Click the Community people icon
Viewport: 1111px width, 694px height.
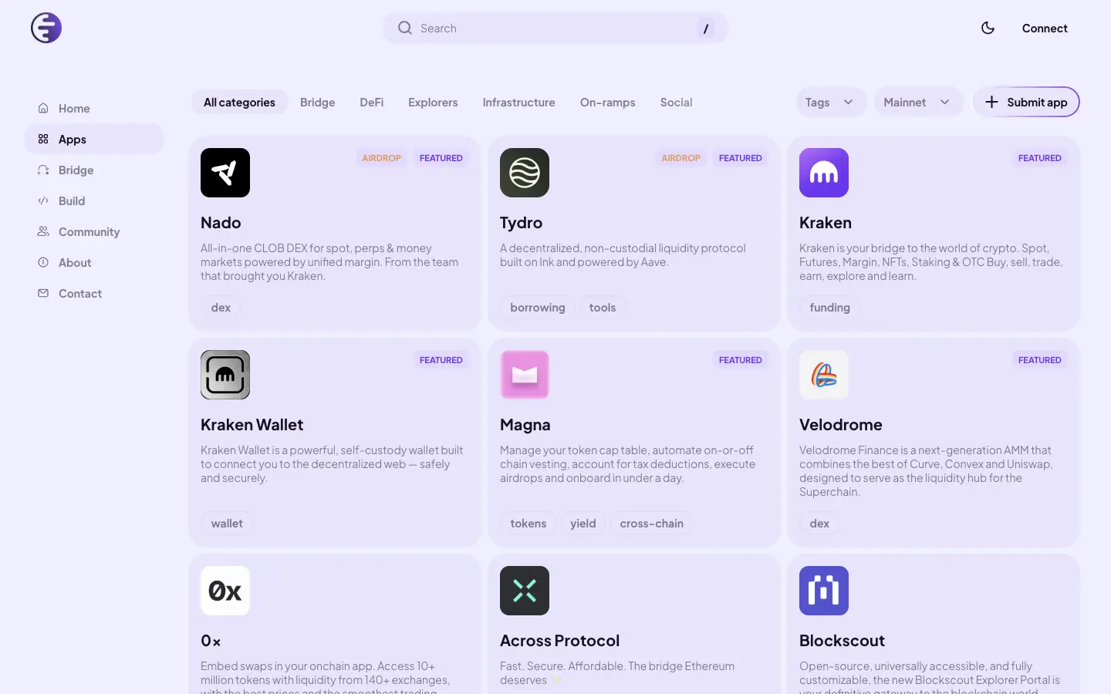pyautogui.click(x=43, y=231)
